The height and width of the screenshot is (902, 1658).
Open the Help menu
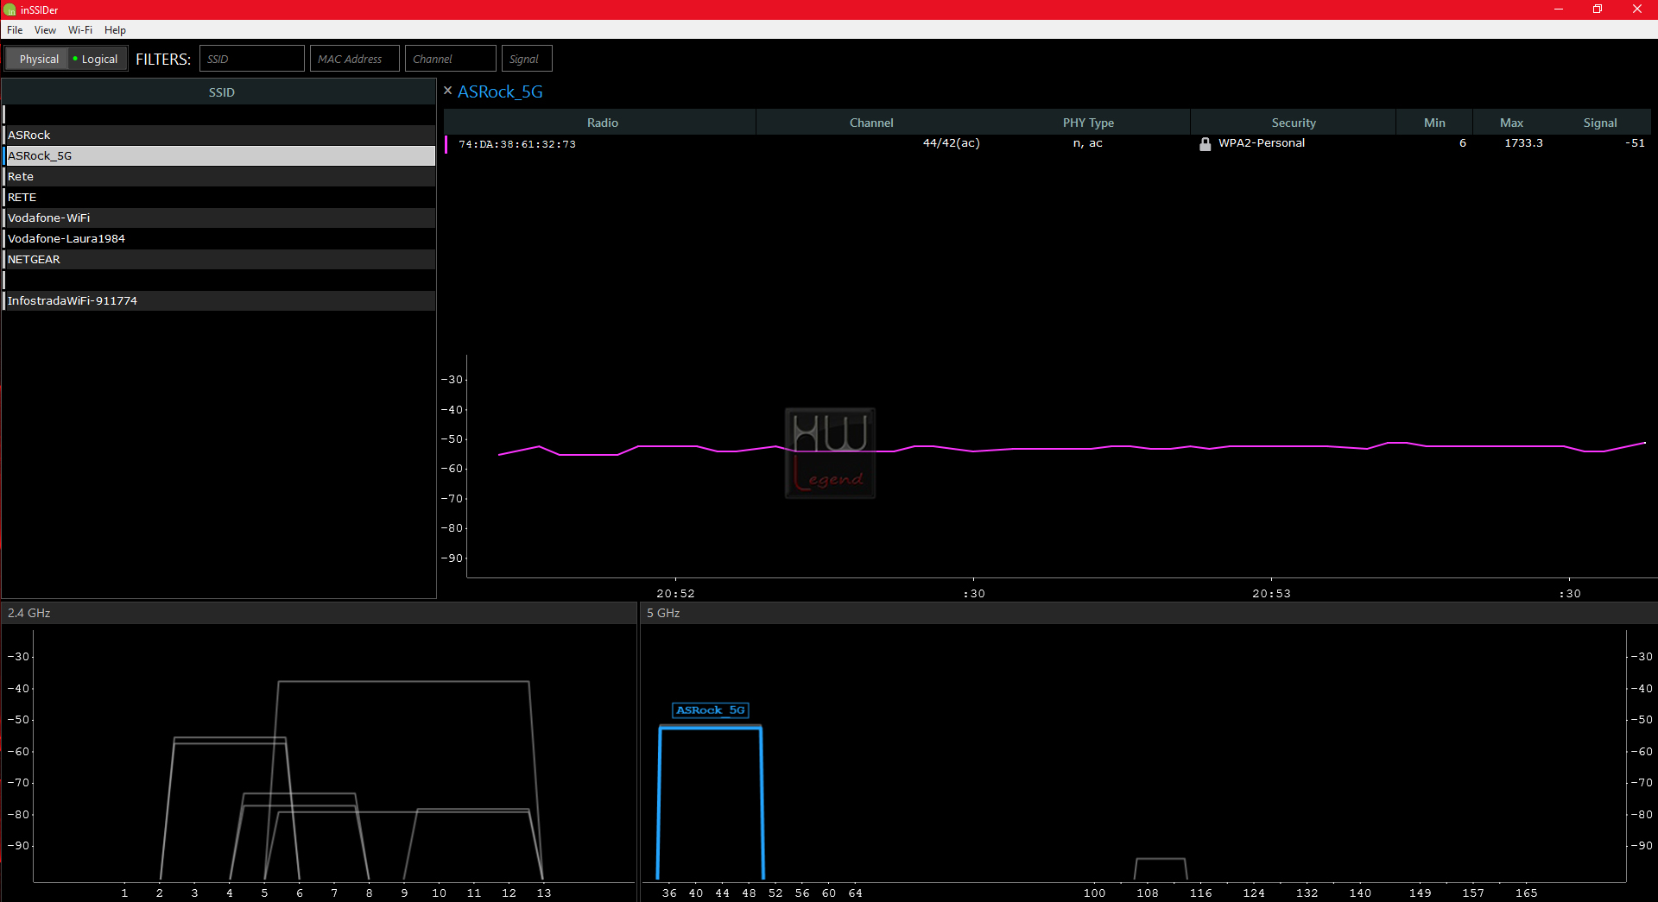(115, 29)
